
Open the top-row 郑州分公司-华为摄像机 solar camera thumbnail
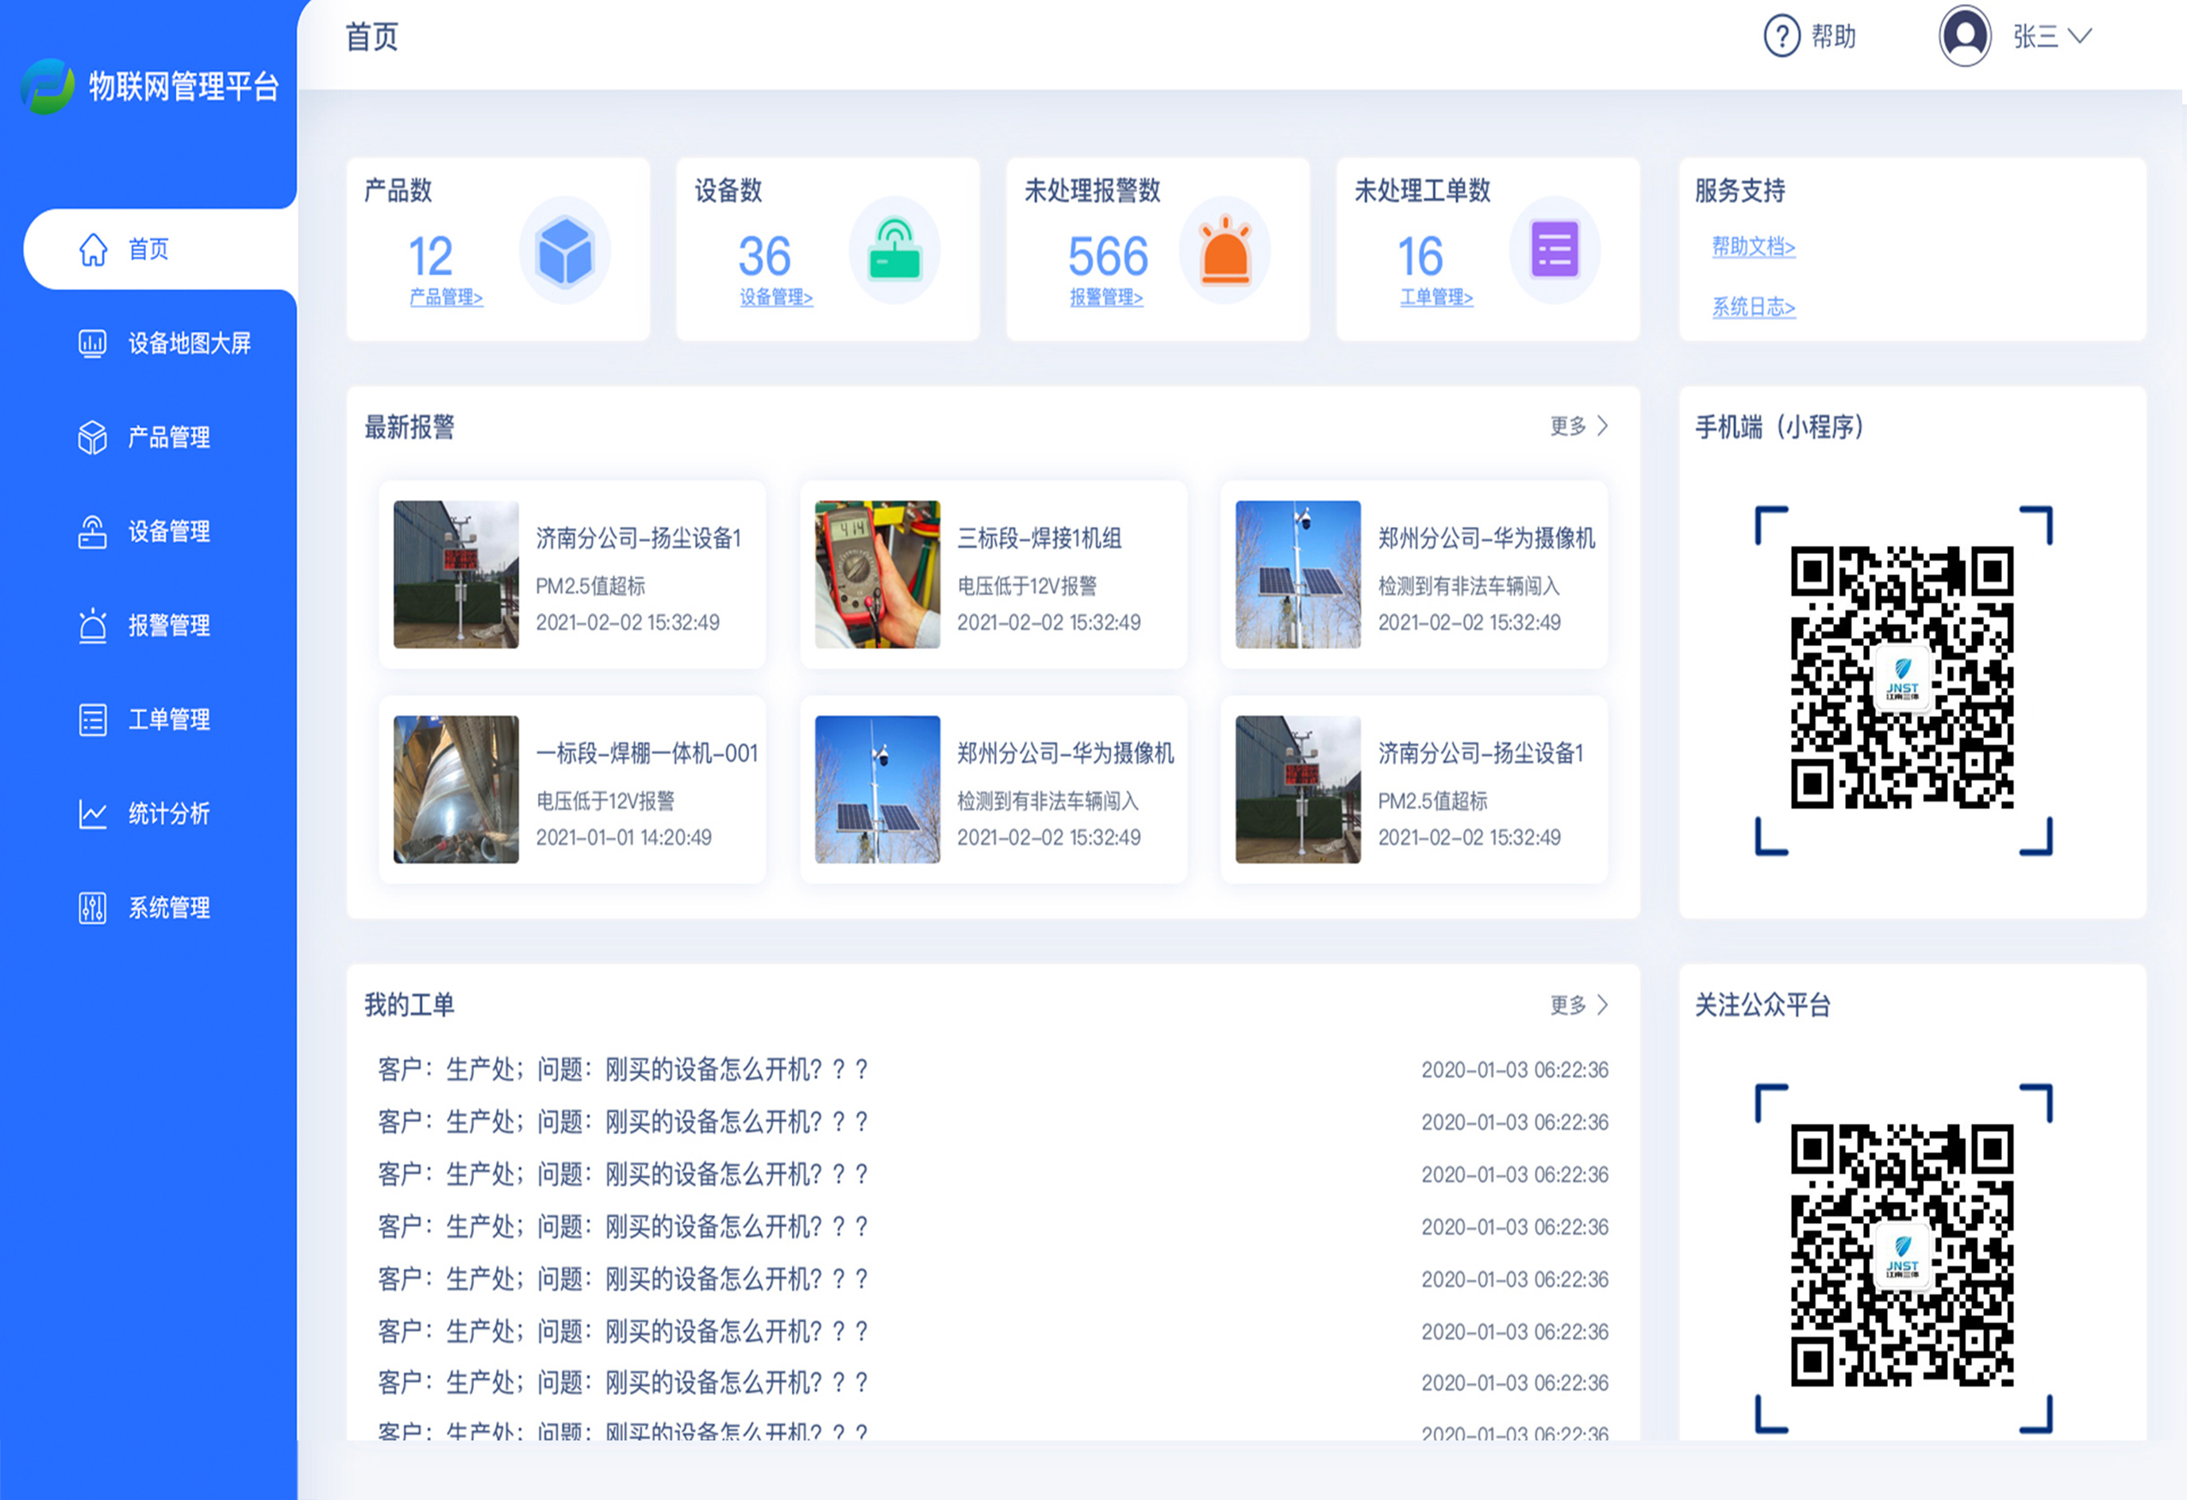click(x=1299, y=574)
